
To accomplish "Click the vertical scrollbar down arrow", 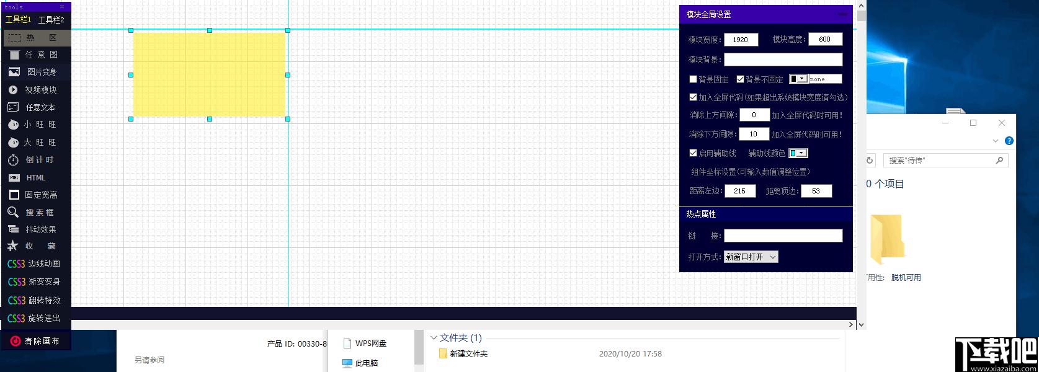I will pyautogui.click(x=861, y=324).
